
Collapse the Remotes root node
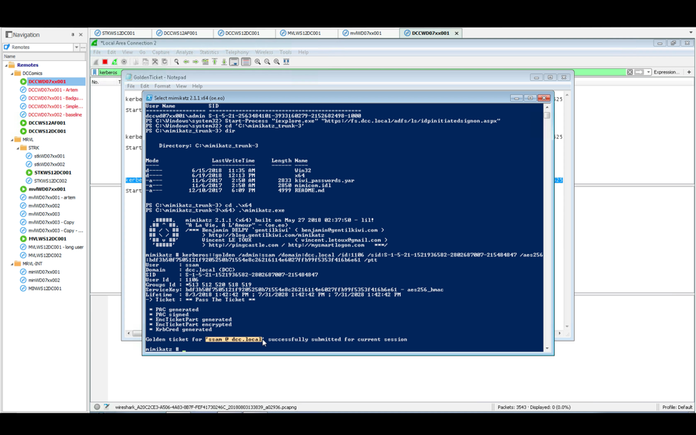[x=7, y=65]
